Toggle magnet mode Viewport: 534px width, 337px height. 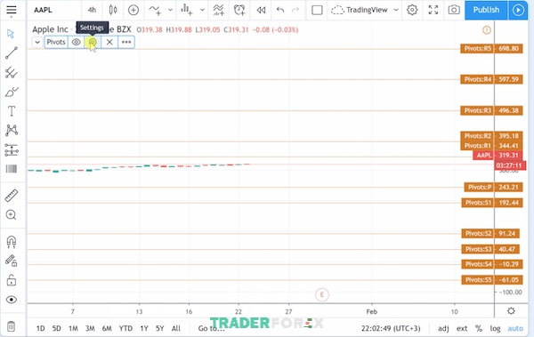[12, 242]
